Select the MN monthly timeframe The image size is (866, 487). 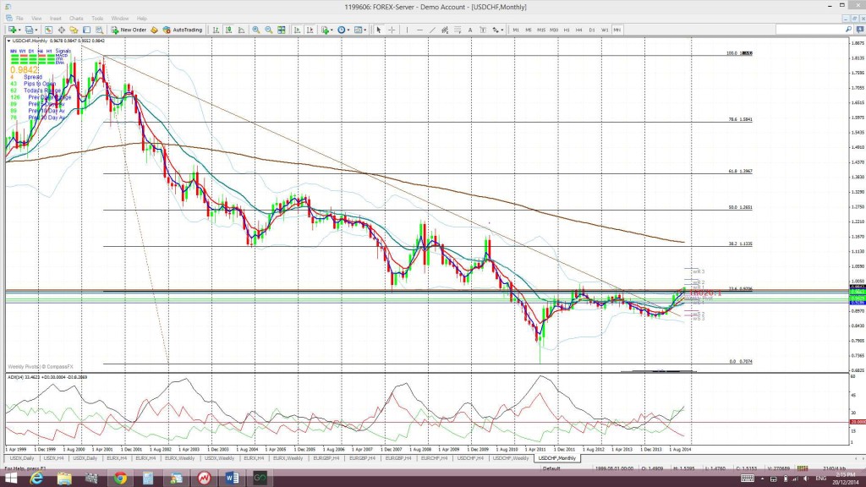(617, 30)
